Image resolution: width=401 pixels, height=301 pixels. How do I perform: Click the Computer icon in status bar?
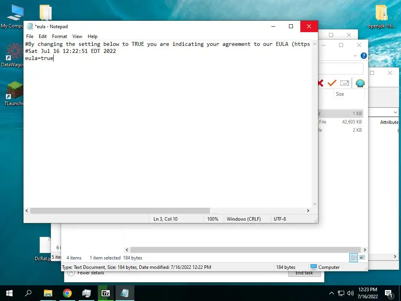314,267
